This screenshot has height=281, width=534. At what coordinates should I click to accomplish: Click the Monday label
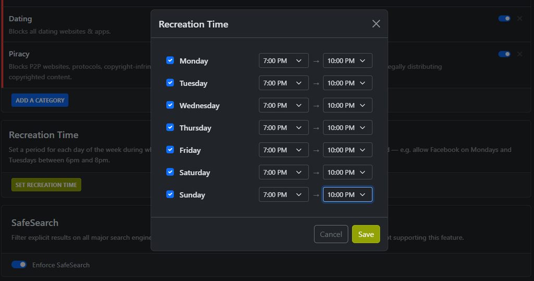[x=194, y=61]
